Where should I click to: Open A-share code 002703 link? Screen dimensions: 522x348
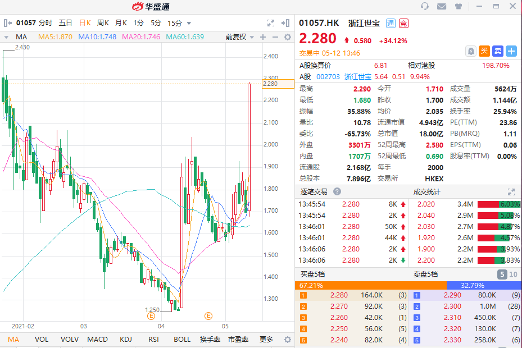coord(328,77)
